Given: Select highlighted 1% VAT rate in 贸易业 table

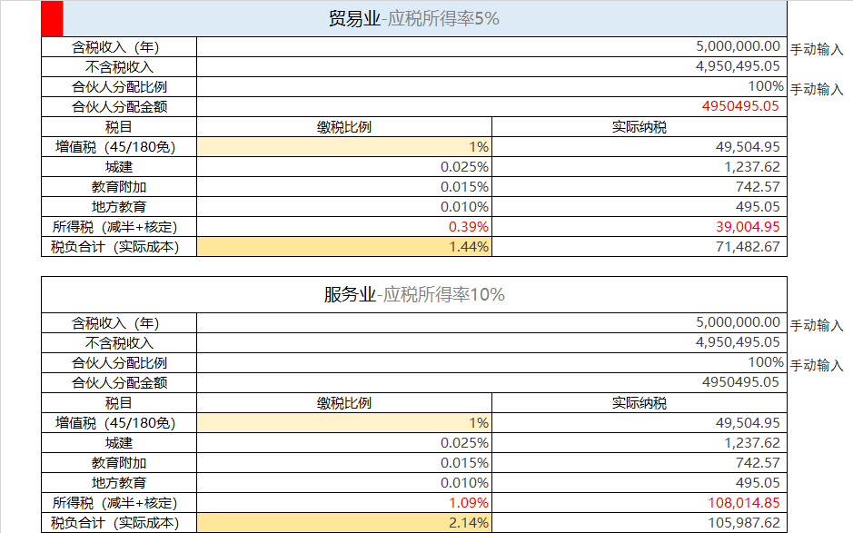Looking at the screenshot, I should (x=344, y=147).
